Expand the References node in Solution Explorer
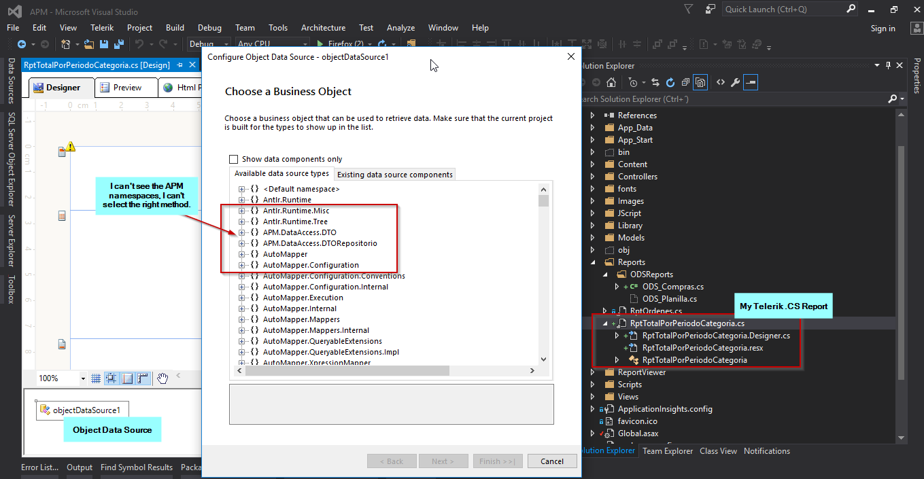924x479 pixels. 592,116
